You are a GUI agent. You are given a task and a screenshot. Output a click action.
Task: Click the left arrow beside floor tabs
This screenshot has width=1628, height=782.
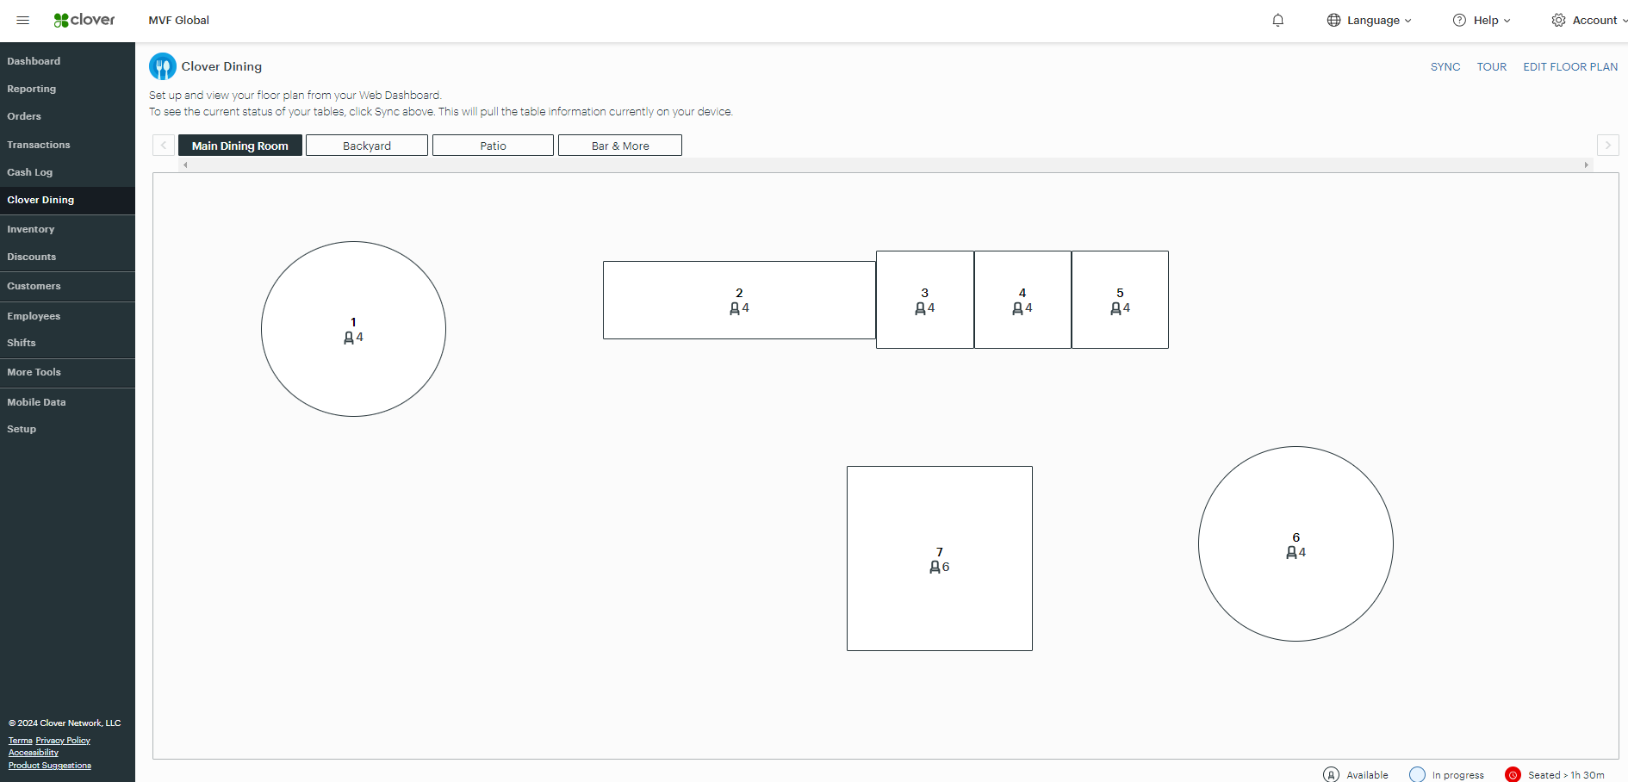(163, 145)
